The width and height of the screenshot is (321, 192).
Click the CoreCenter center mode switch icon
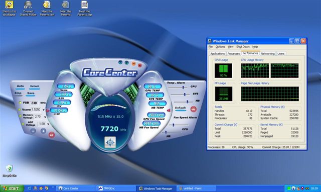click(110, 142)
